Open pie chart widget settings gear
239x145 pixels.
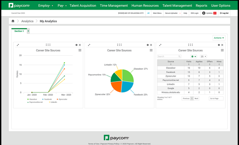[148, 45]
